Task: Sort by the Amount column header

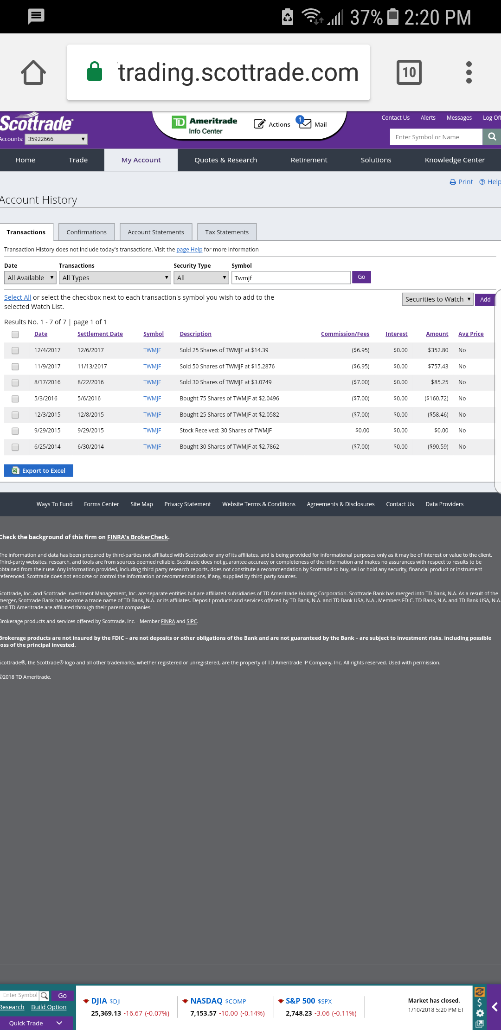Action: click(437, 334)
